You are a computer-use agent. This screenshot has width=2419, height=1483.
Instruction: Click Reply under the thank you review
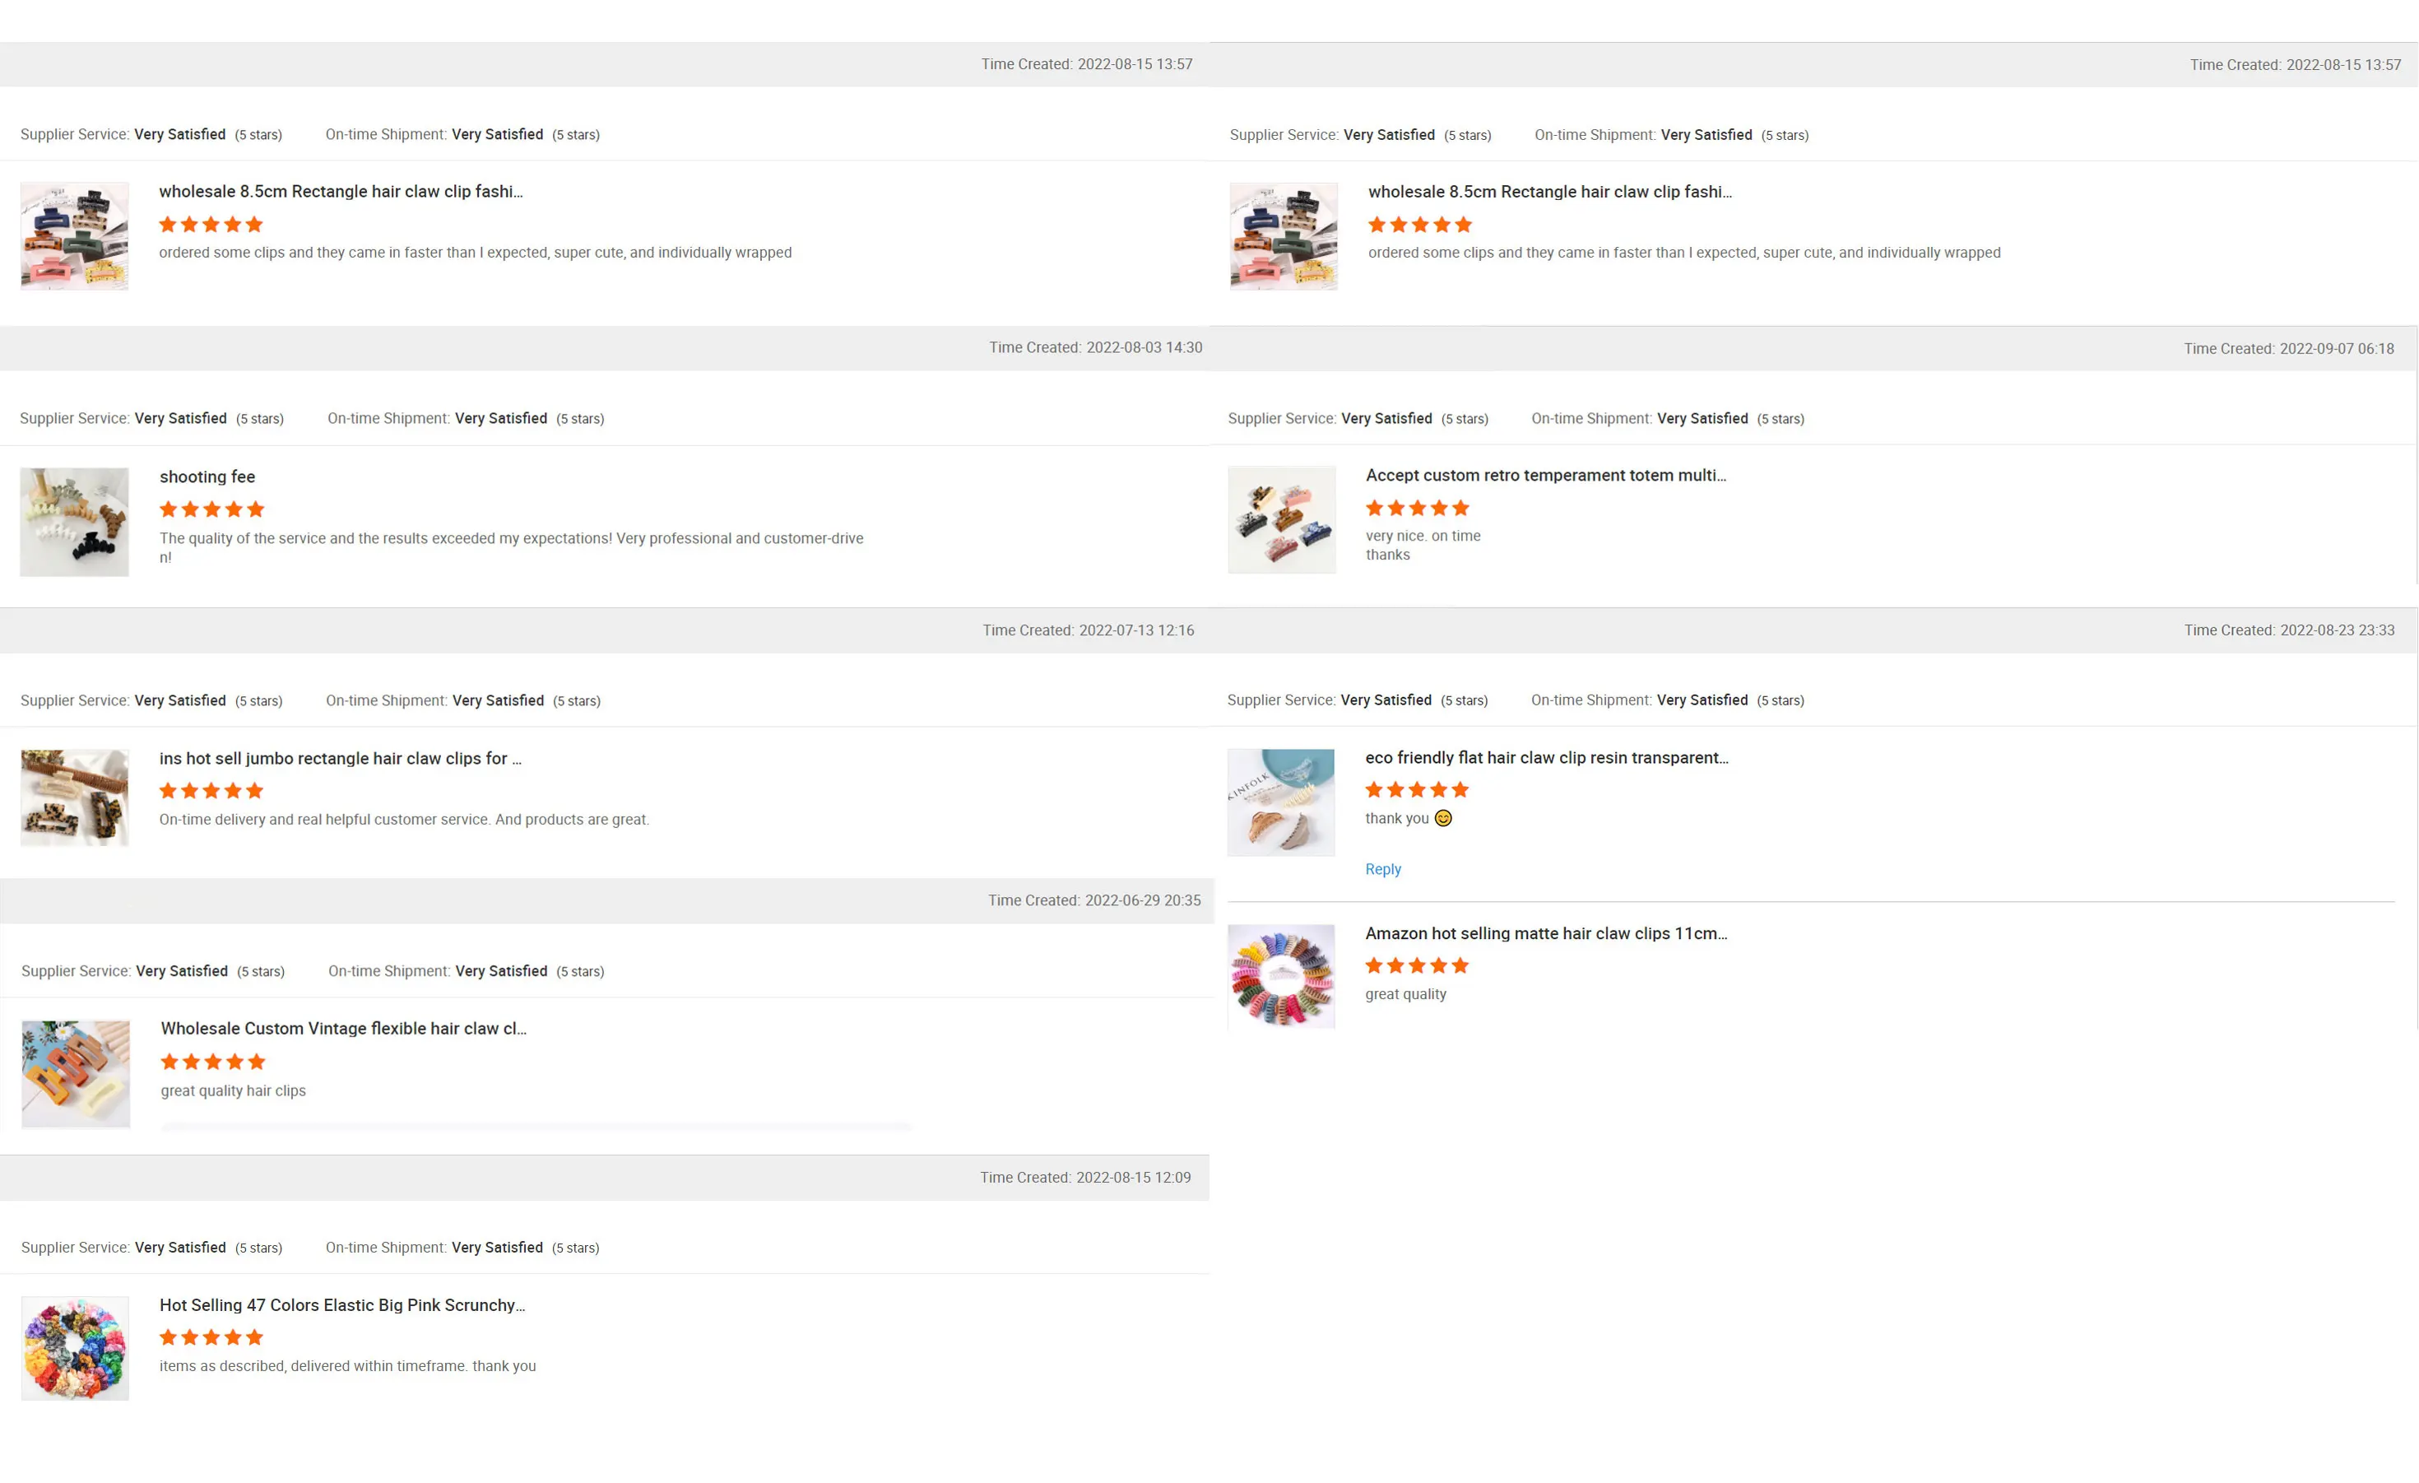point(1382,869)
